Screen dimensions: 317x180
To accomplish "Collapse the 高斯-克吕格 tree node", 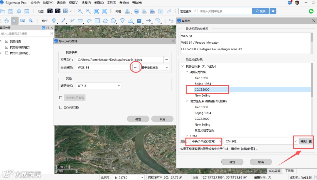I will pyautogui.click(x=187, y=72).
